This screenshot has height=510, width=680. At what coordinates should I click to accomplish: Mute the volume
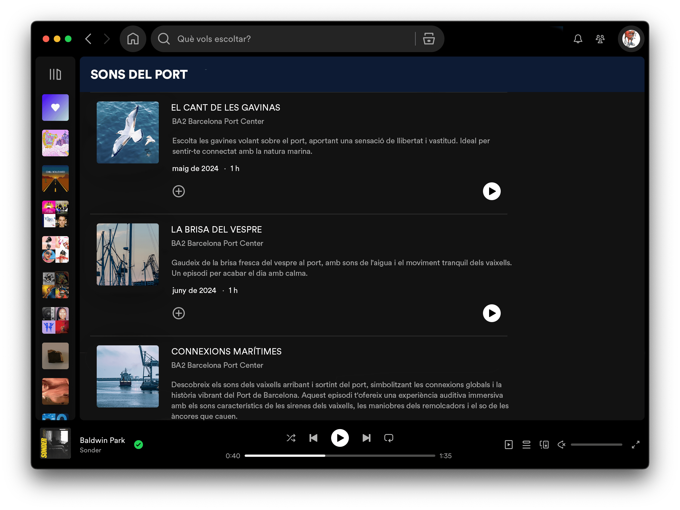click(x=561, y=445)
